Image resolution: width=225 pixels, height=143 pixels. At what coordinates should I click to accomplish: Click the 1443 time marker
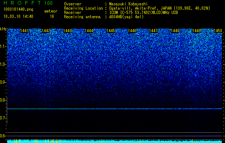[x=68, y=31]
